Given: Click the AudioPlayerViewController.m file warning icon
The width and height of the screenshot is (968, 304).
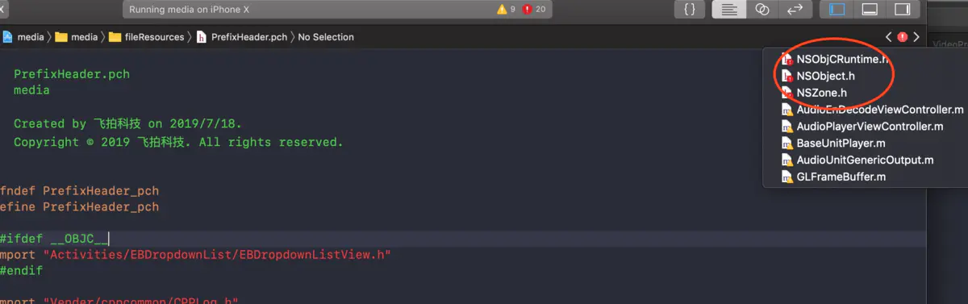Looking at the screenshot, I should coord(787,127).
